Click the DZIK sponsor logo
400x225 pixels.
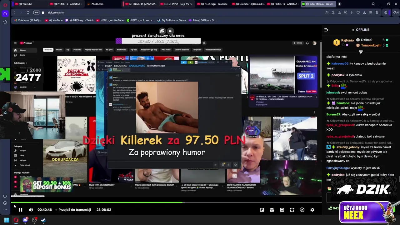click(x=363, y=189)
